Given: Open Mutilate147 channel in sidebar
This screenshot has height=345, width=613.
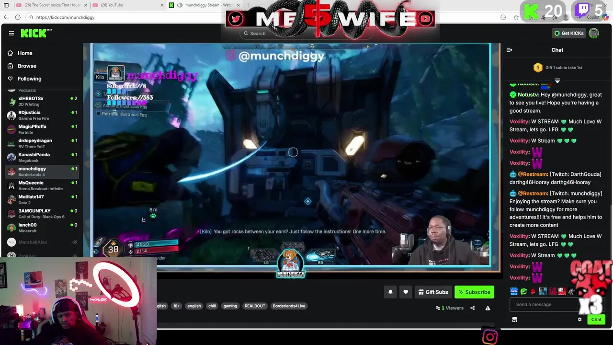Looking at the screenshot, I should (x=42, y=199).
